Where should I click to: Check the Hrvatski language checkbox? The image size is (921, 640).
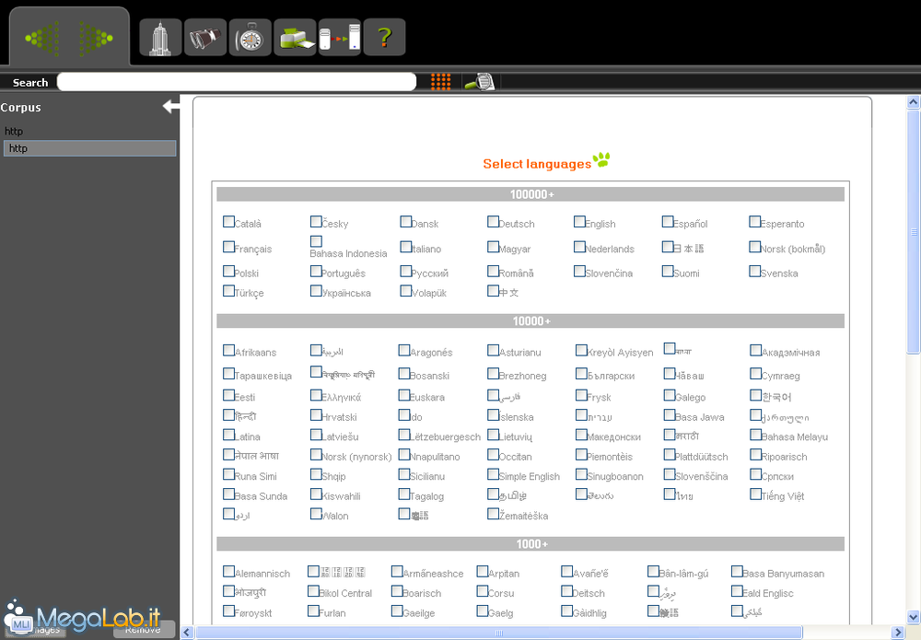[316, 414]
